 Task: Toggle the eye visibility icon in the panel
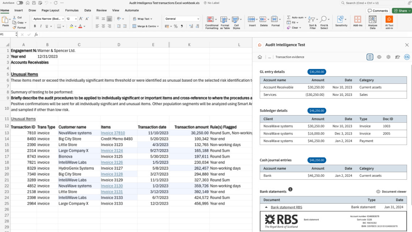[379, 57]
